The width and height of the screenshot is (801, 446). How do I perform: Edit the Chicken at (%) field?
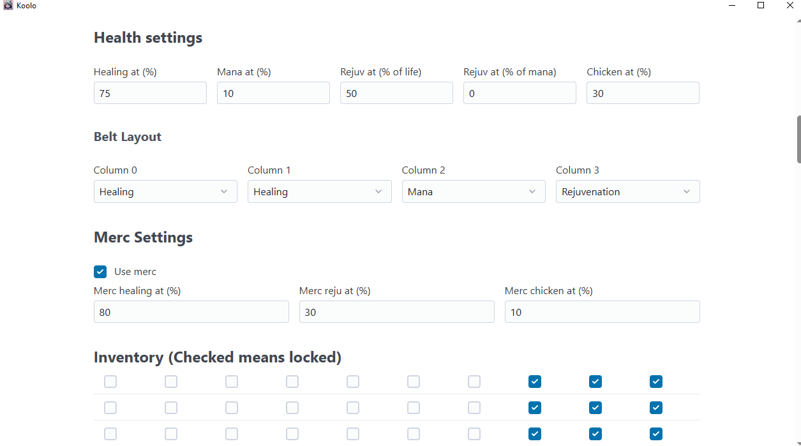(x=643, y=93)
